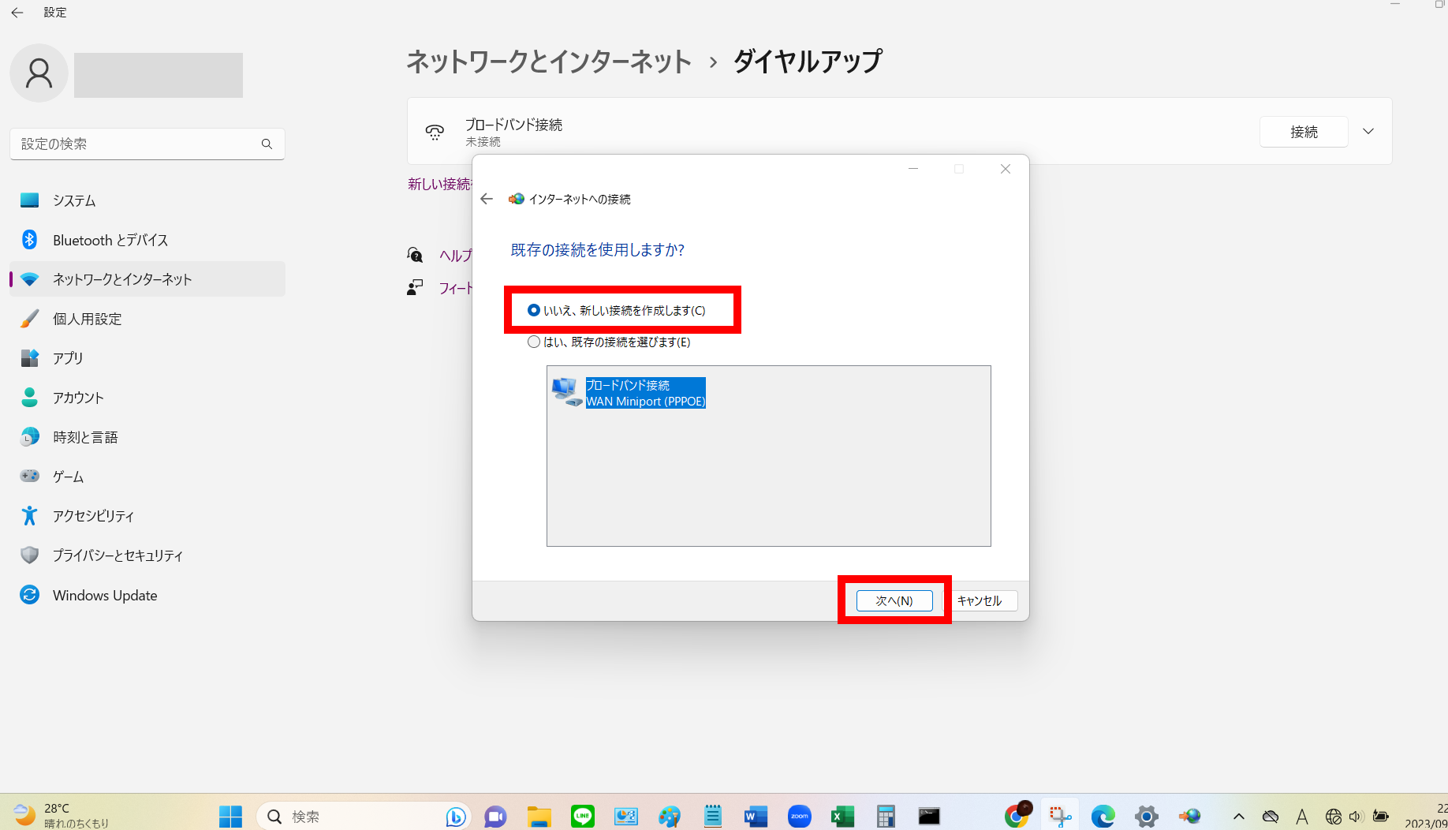Click the user profile avatar icon
1448x830 pixels.
pos(39,73)
